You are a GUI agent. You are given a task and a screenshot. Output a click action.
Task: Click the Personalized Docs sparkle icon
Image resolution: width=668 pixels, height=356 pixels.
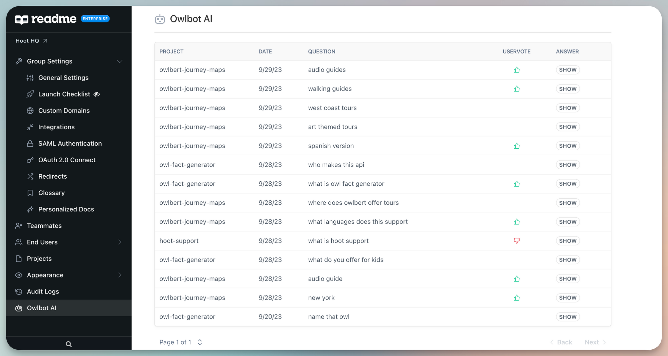pos(30,209)
